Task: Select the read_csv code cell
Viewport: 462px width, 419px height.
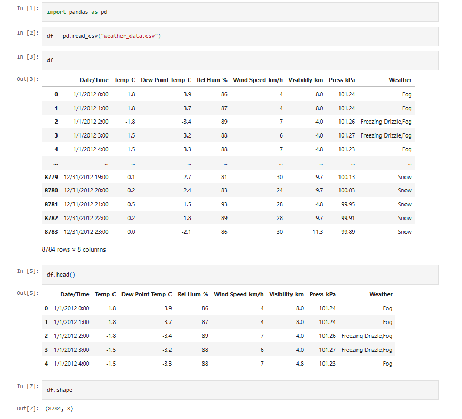Action: click(x=240, y=36)
